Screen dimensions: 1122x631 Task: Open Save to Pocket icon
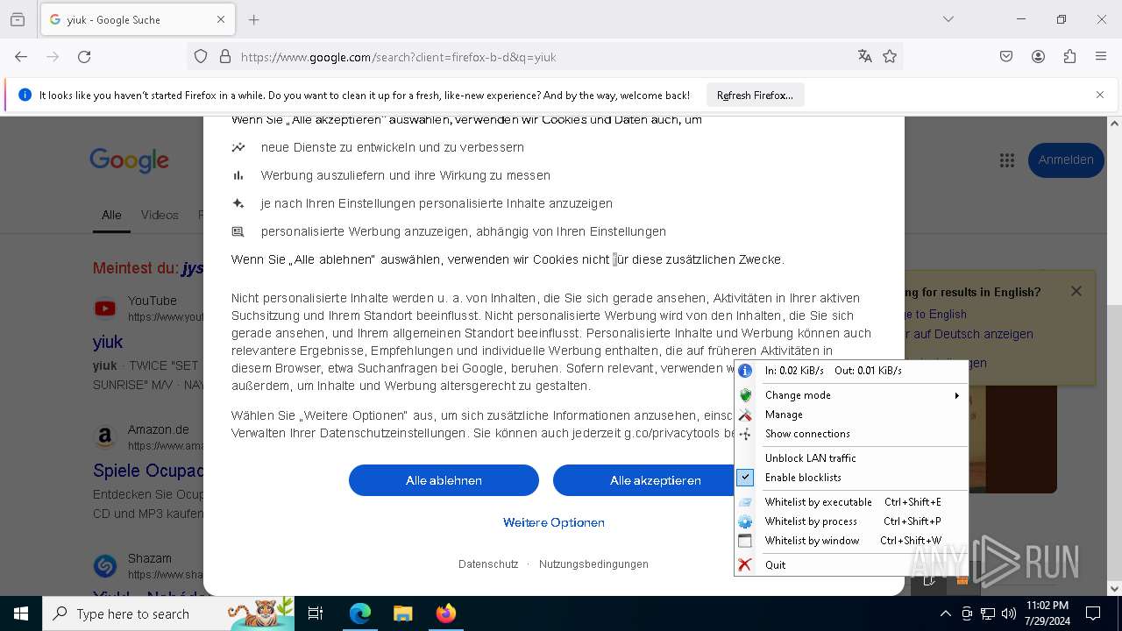[1006, 57]
